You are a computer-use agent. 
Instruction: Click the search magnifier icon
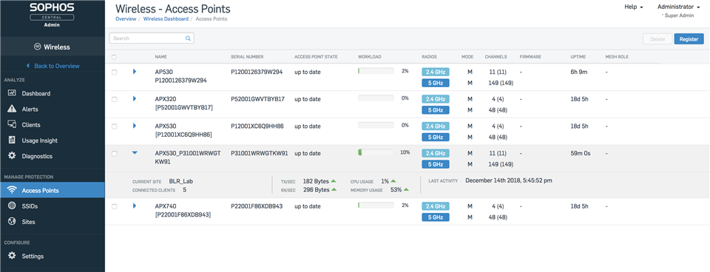[x=188, y=38]
